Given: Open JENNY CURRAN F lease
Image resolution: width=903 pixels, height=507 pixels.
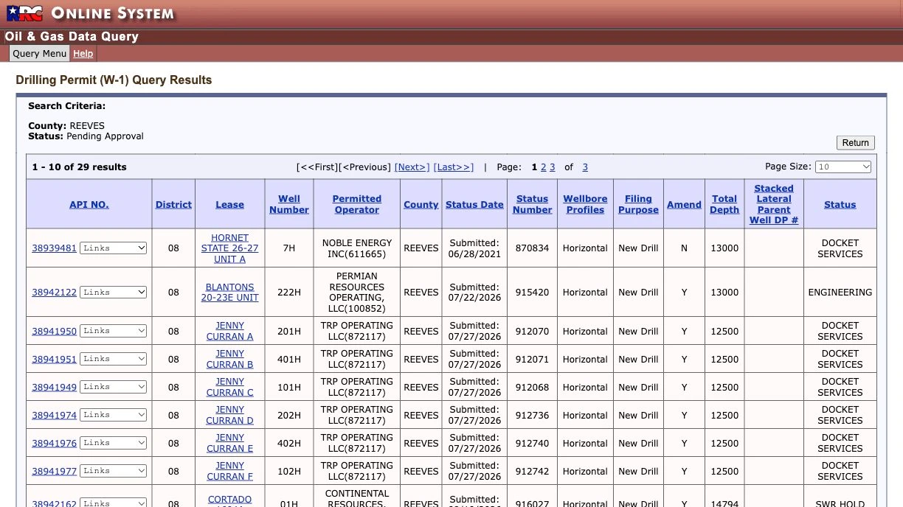Looking at the screenshot, I should (229, 471).
